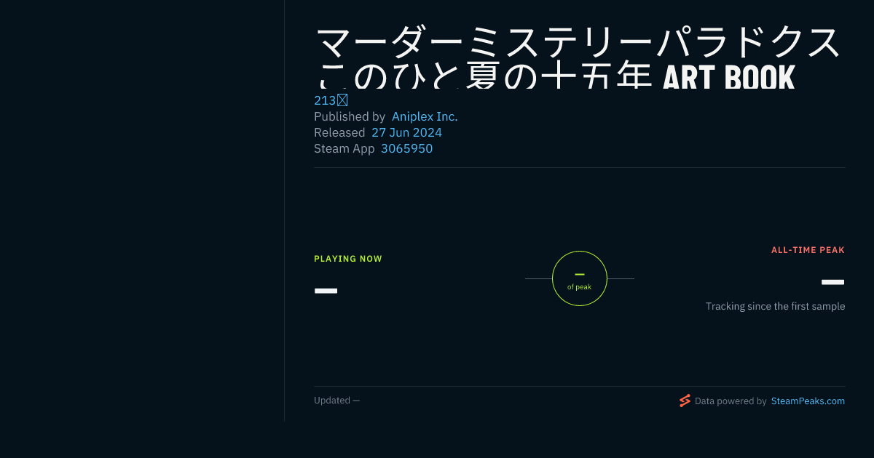Click 'Tracking since the first sample' text
The width and height of the screenshot is (874, 458).
(775, 307)
